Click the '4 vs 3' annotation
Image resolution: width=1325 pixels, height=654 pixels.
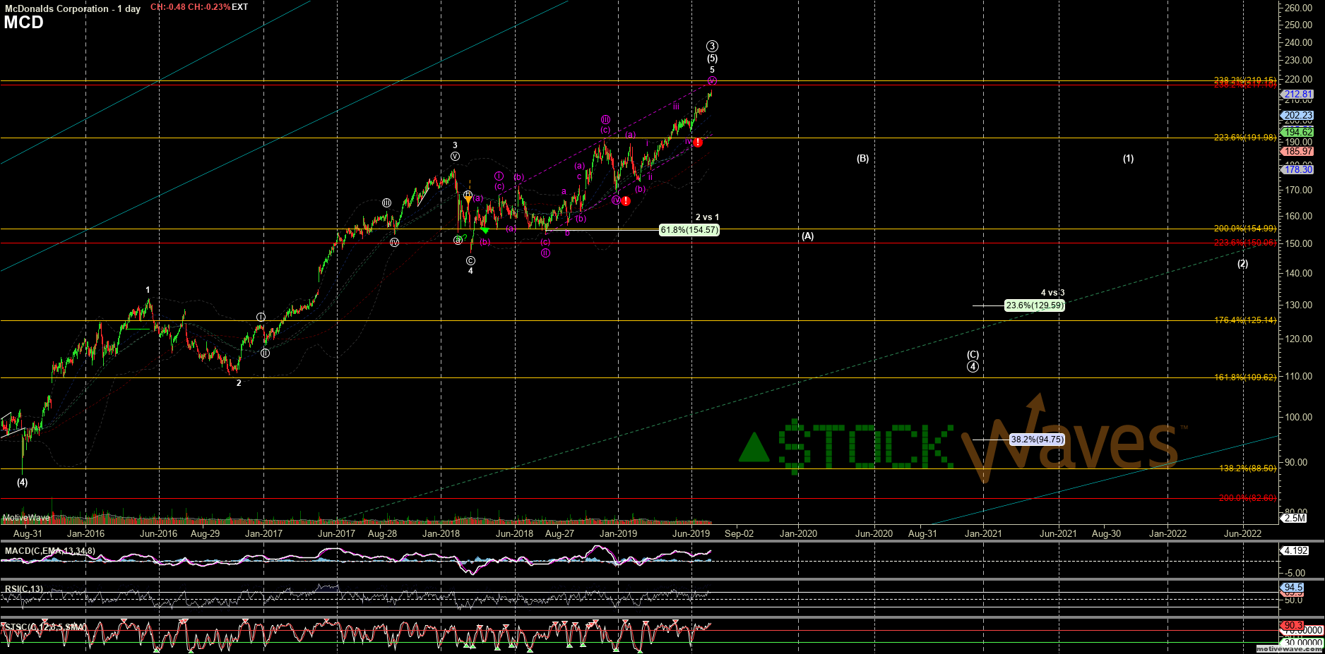click(1052, 293)
